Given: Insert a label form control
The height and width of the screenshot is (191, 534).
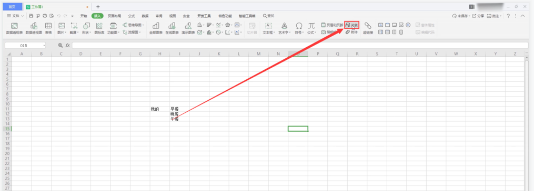Looking at the screenshot, I should pyautogui.click(x=380, y=25).
